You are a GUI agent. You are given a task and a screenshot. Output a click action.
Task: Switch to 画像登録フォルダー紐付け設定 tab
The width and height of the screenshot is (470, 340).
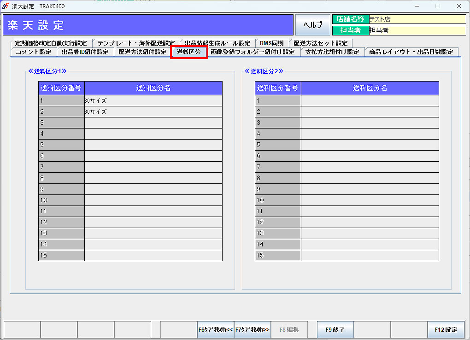point(253,52)
